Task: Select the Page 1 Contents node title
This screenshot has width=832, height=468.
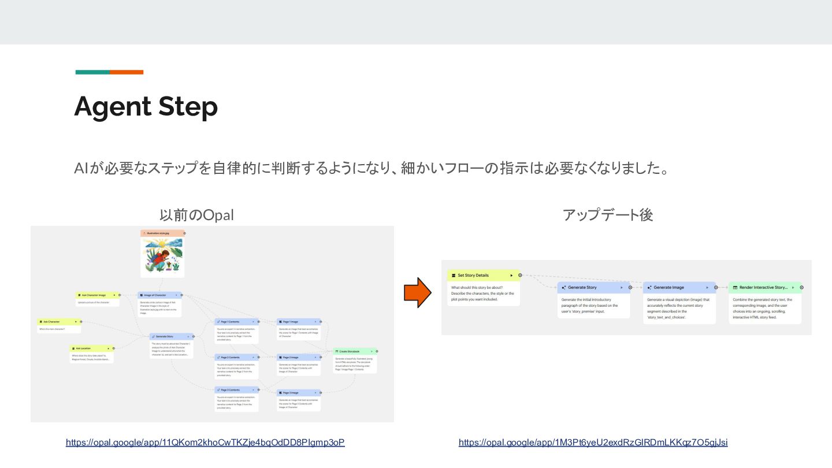Action: tap(230, 322)
